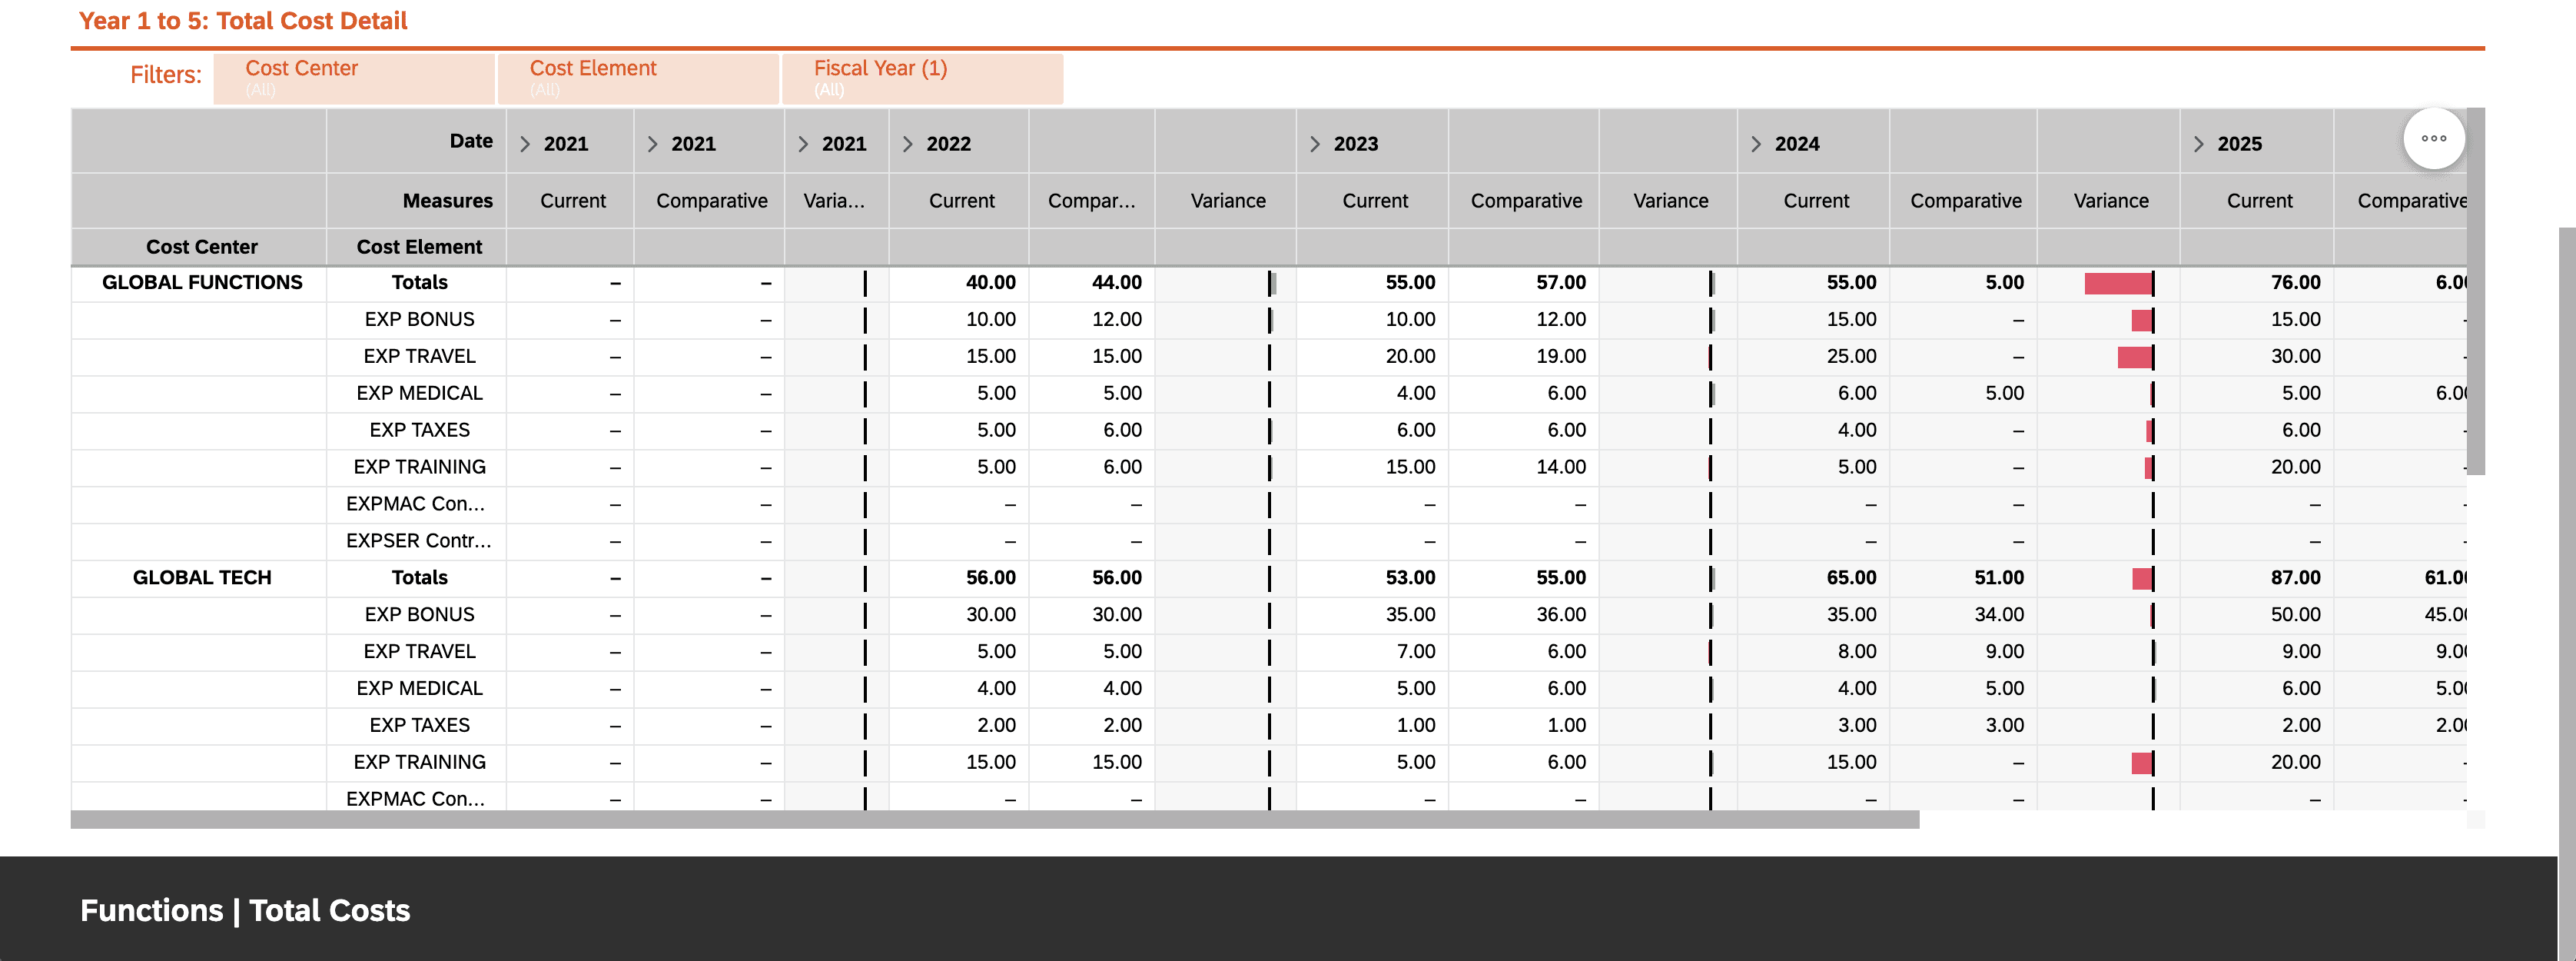The width and height of the screenshot is (2576, 961).
Task: Select the GLOBAL TECH row header
Action: pyautogui.click(x=201, y=578)
